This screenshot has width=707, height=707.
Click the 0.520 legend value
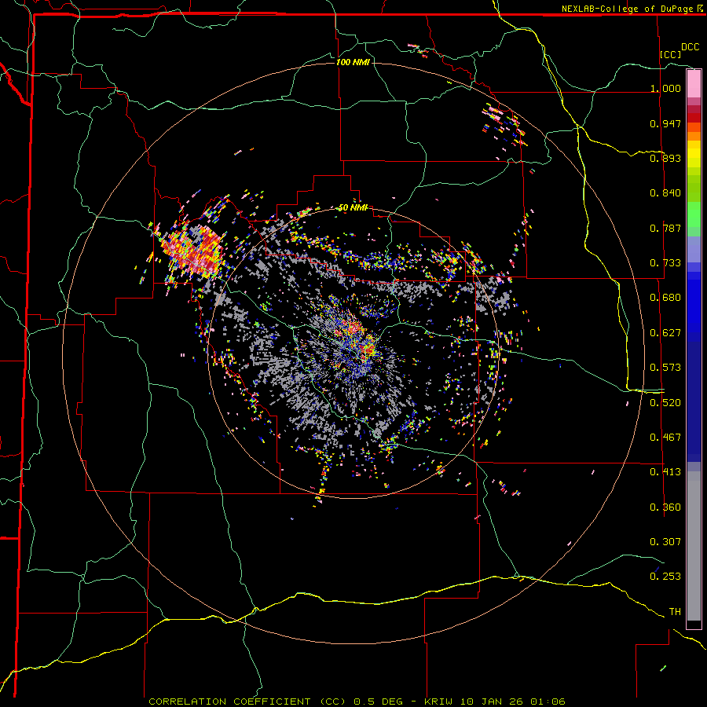point(665,403)
